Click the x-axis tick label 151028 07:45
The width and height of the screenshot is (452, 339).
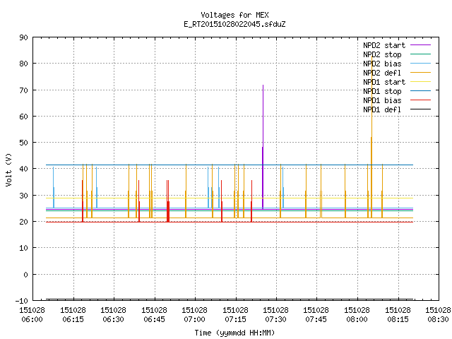click(316, 315)
